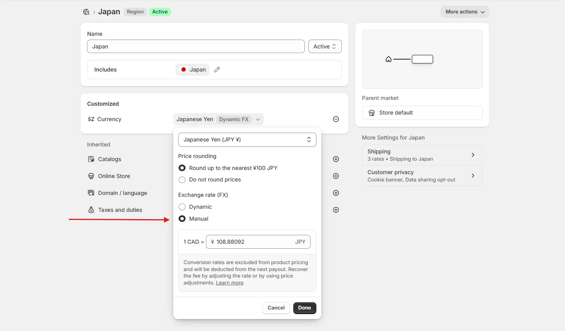Click the CAD to JPY rate field
This screenshot has height=331, width=565.
258,242
